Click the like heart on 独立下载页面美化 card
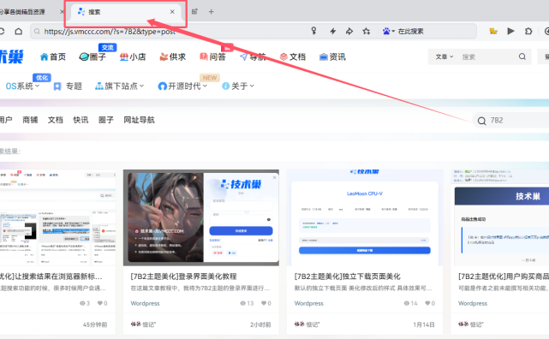The width and height of the screenshot is (549, 339). [x=427, y=303]
